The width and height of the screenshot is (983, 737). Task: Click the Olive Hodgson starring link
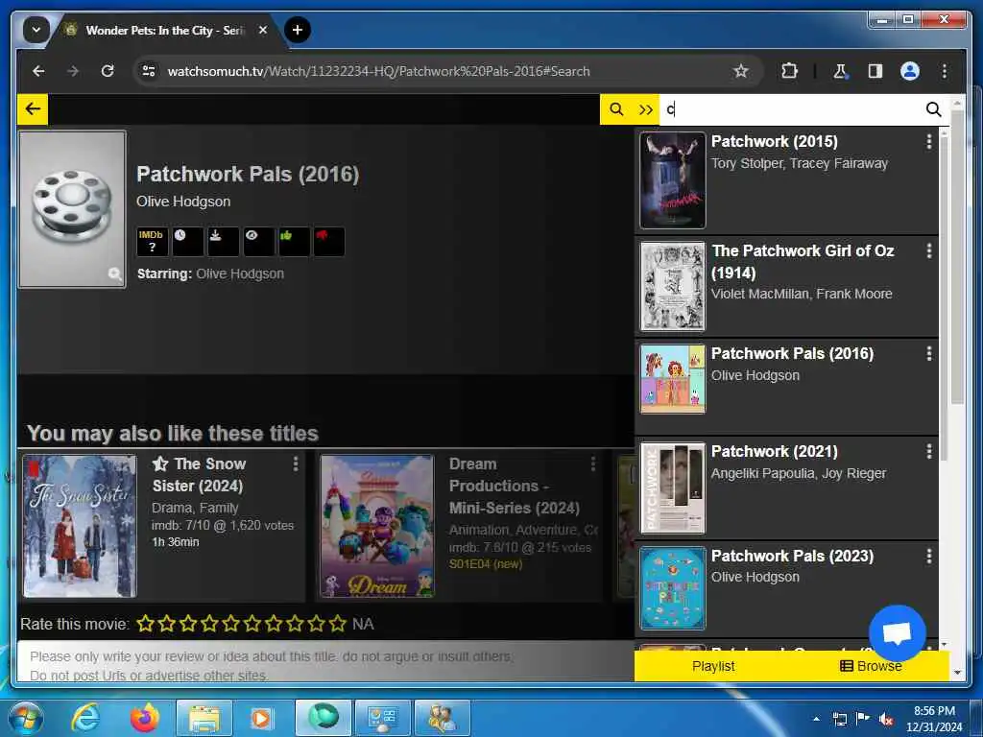(x=239, y=273)
